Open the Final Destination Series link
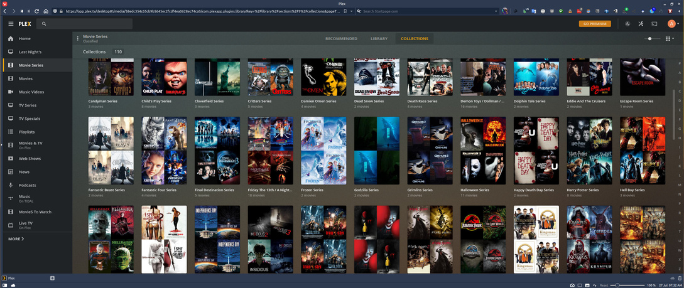 [x=215, y=190]
